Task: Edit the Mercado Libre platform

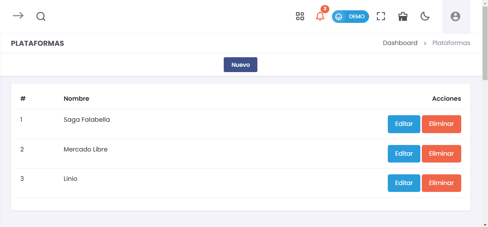Action: click(404, 153)
